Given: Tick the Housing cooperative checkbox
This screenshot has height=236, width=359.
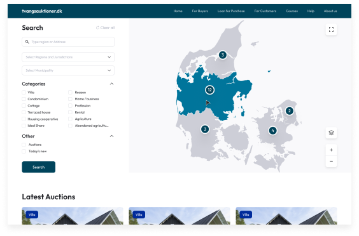Looking at the screenshot, I should (24, 119).
